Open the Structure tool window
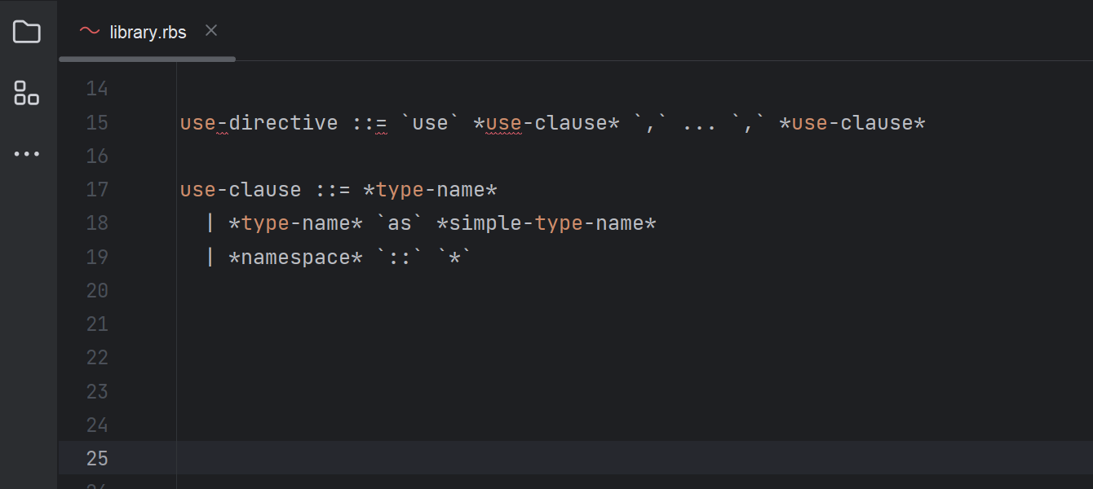1093x489 pixels. (x=27, y=92)
